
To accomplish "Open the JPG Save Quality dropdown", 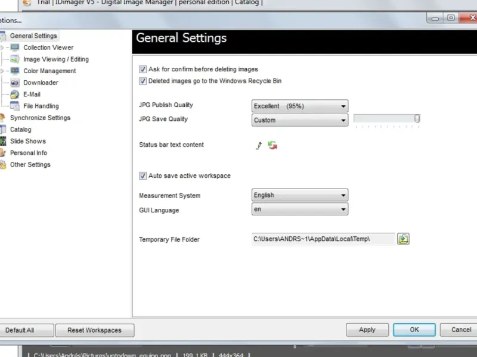I will 300,120.
